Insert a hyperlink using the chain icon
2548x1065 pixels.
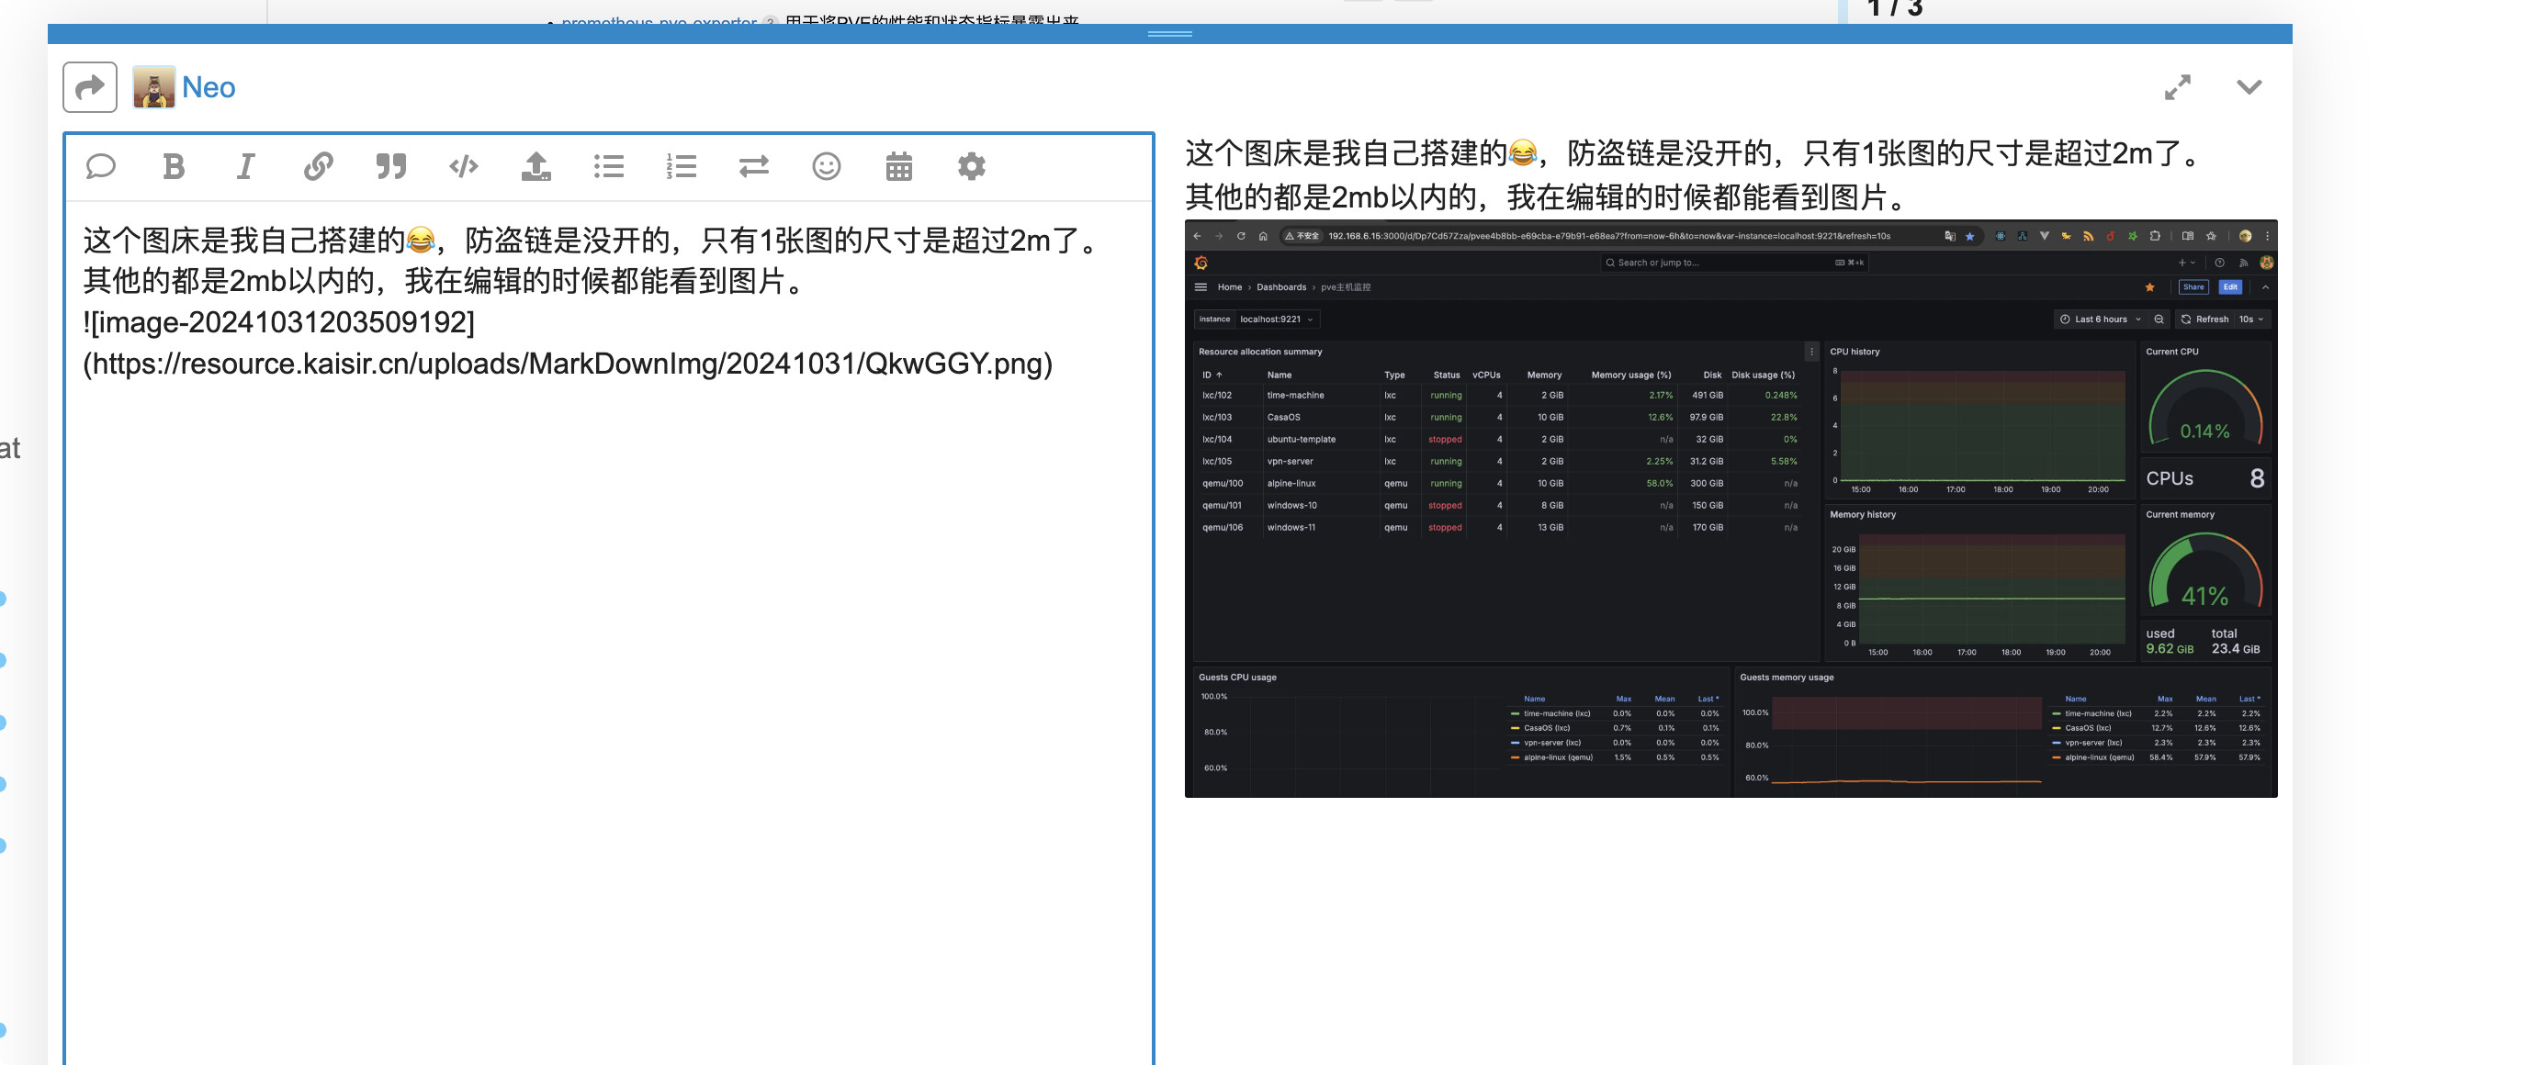pyautogui.click(x=318, y=166)
